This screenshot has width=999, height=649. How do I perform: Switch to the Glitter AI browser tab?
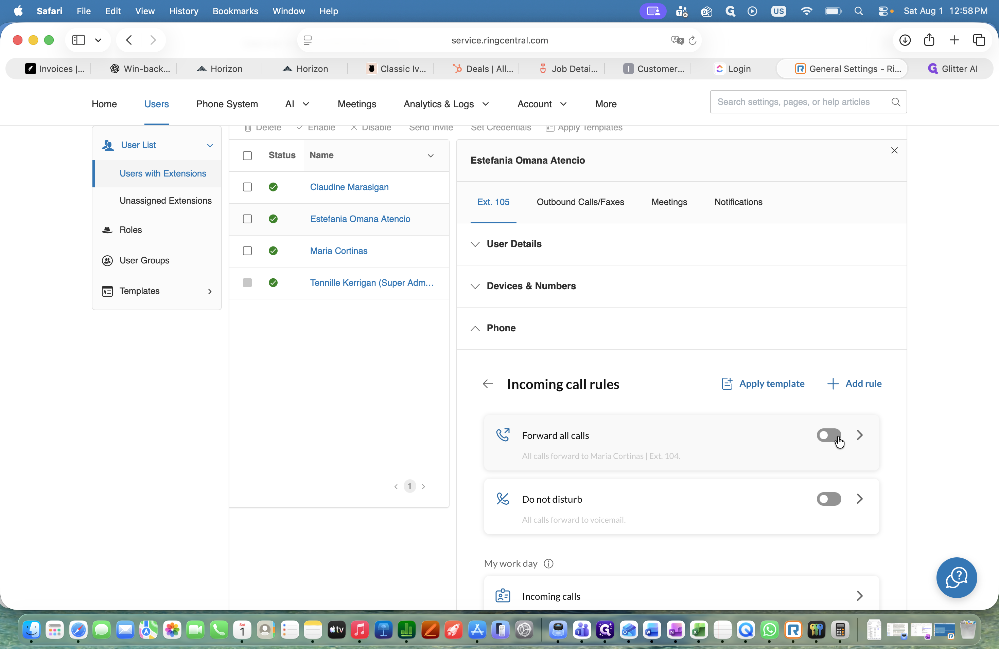pos(952,69)
